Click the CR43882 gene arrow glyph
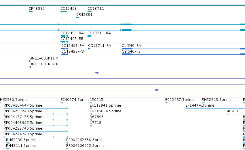Viewport: 245px width, 150px height. point(31,11)
